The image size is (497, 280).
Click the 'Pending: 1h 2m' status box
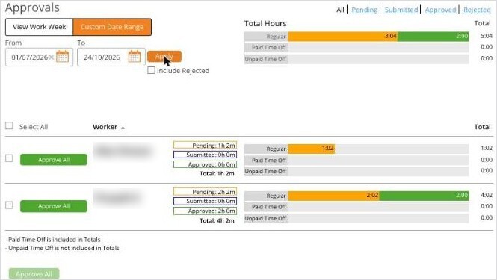tap(205, 145)
